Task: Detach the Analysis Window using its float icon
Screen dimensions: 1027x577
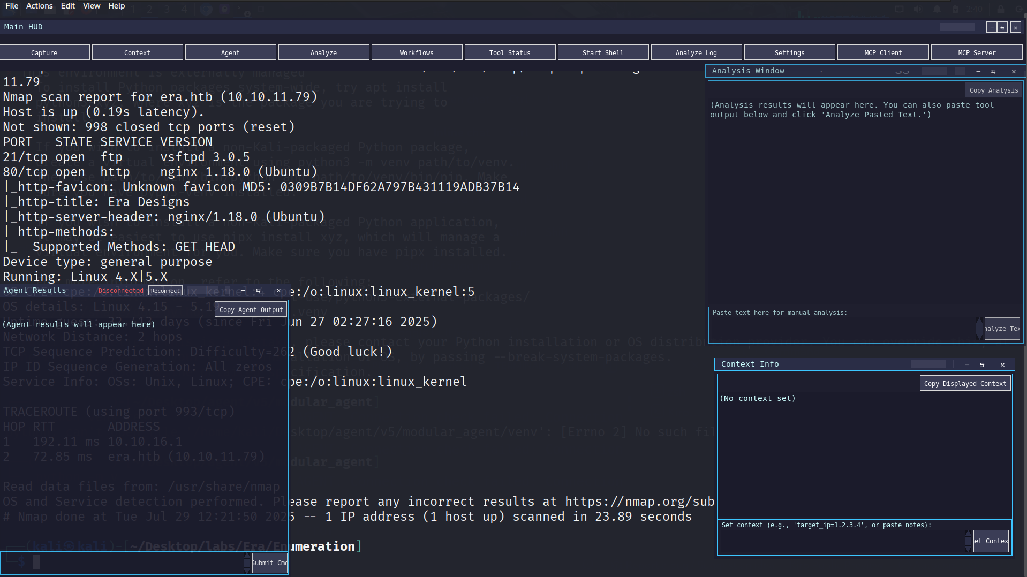Action: click(993, 71)
